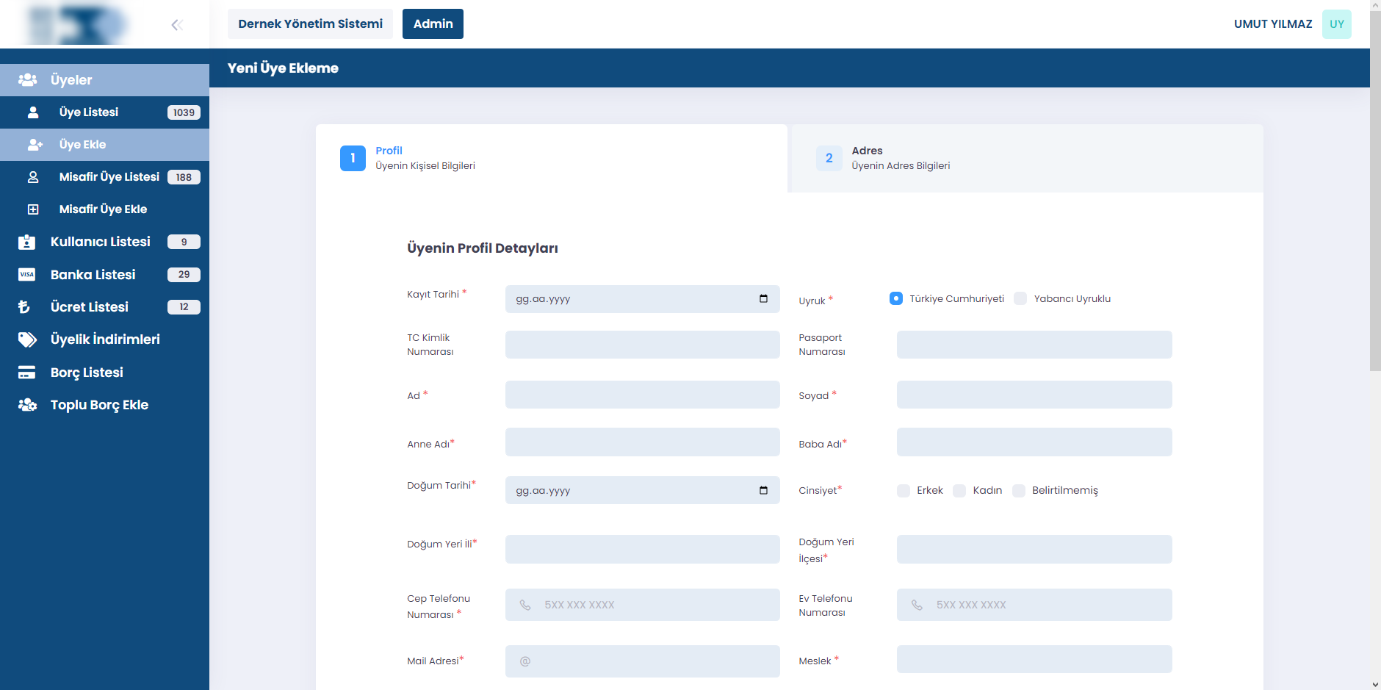This screenshot has height=690, width=1381.
Task: Click Dernek Yönetim Sistemi header button
Action: [x=310, y=24]
